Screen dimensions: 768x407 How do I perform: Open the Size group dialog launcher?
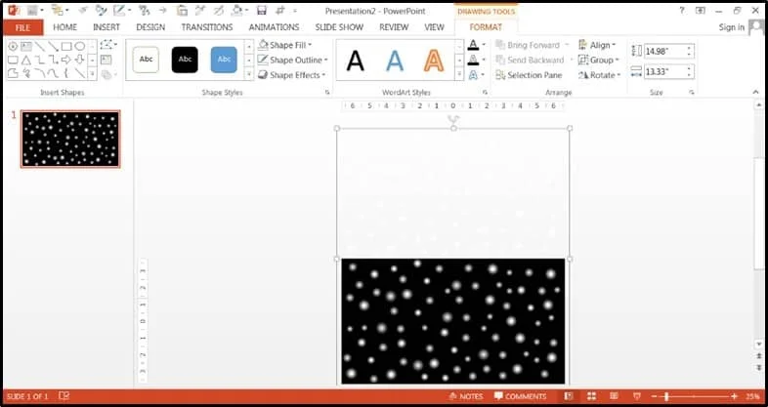point(692,92)
